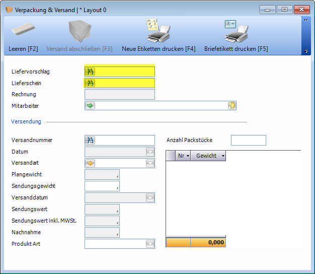Click binoculars search icon in Liefervorschlag

coord(90,72)
